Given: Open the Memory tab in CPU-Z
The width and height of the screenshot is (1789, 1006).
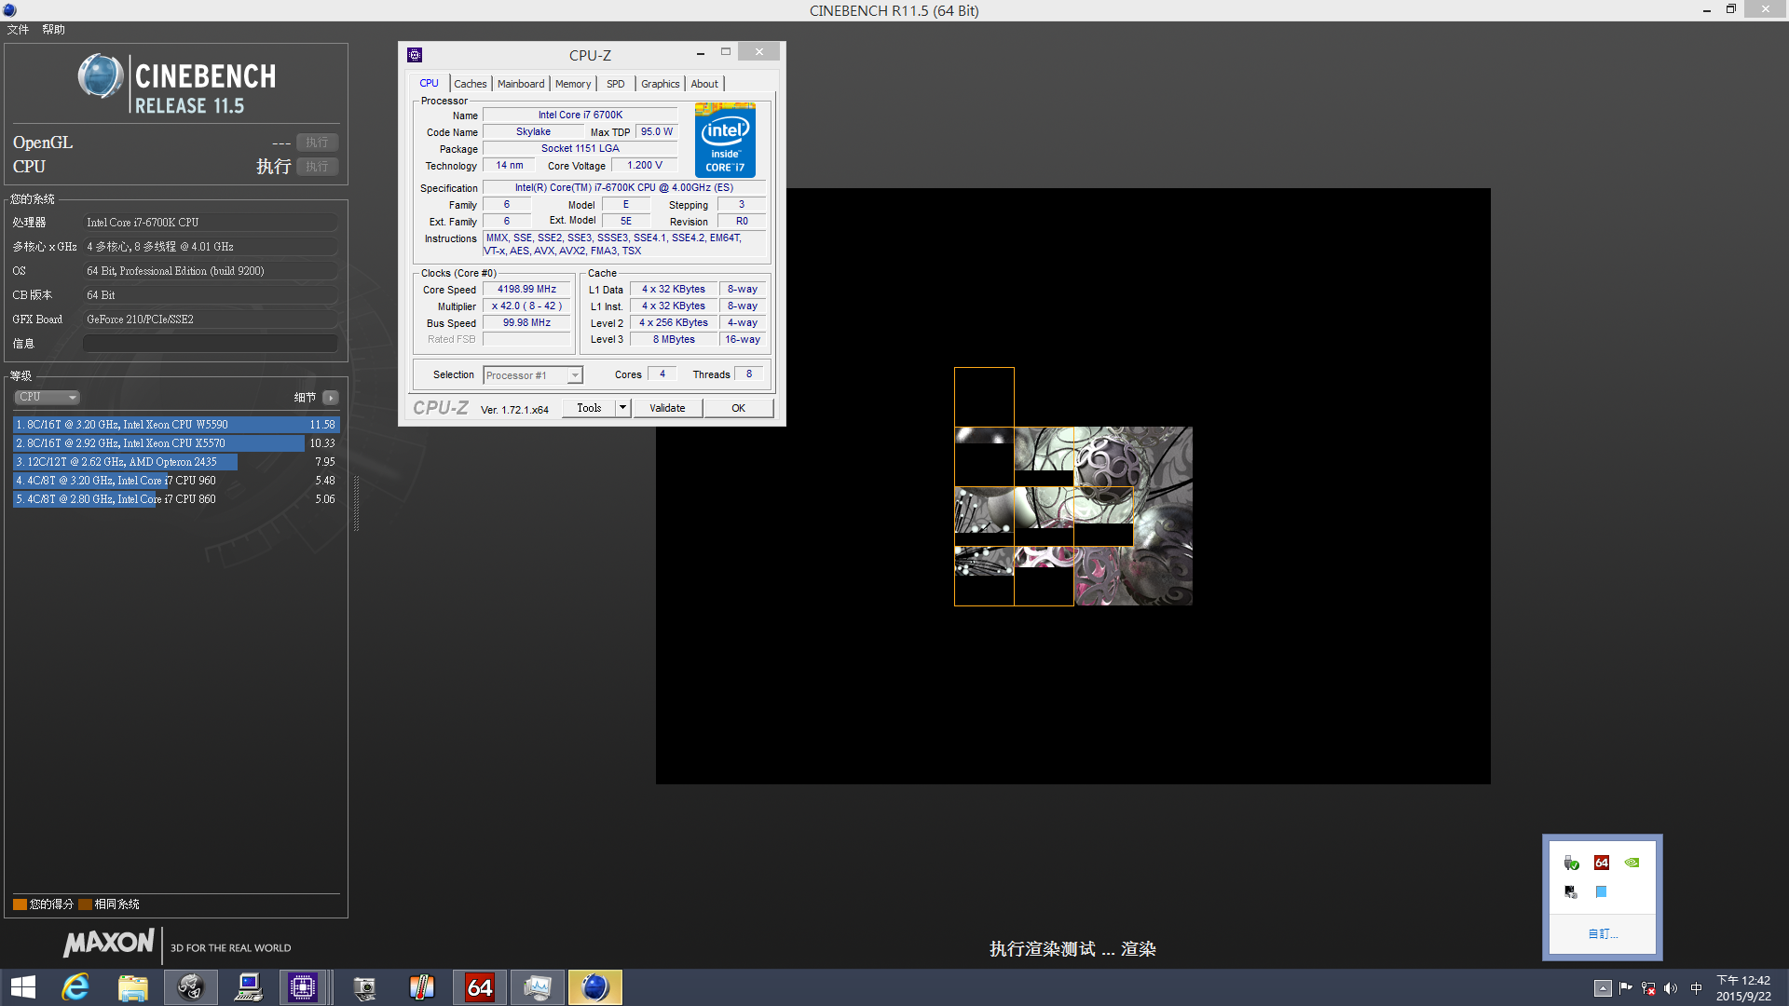Looking at the screenshot, I should tap(572, 84).
